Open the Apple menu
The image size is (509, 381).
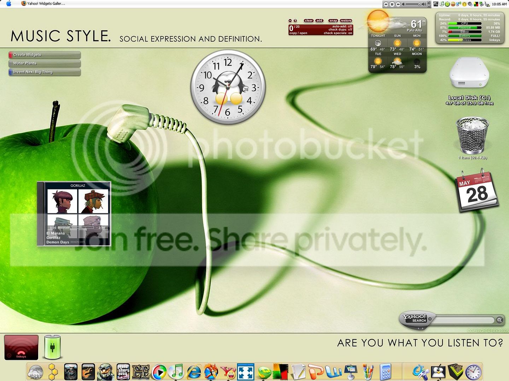(9, 4)
